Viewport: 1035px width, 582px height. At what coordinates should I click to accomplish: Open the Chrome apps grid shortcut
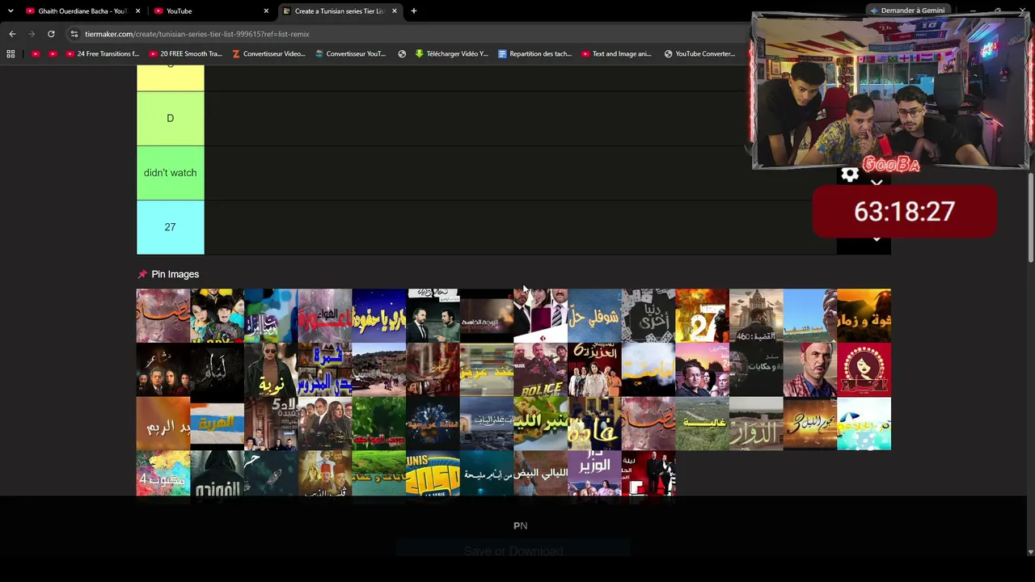point(11,54)
